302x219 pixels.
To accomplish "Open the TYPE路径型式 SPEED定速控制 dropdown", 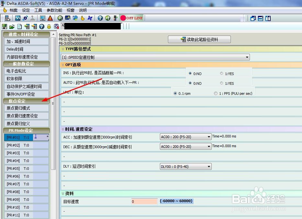I will click(155, 57).
